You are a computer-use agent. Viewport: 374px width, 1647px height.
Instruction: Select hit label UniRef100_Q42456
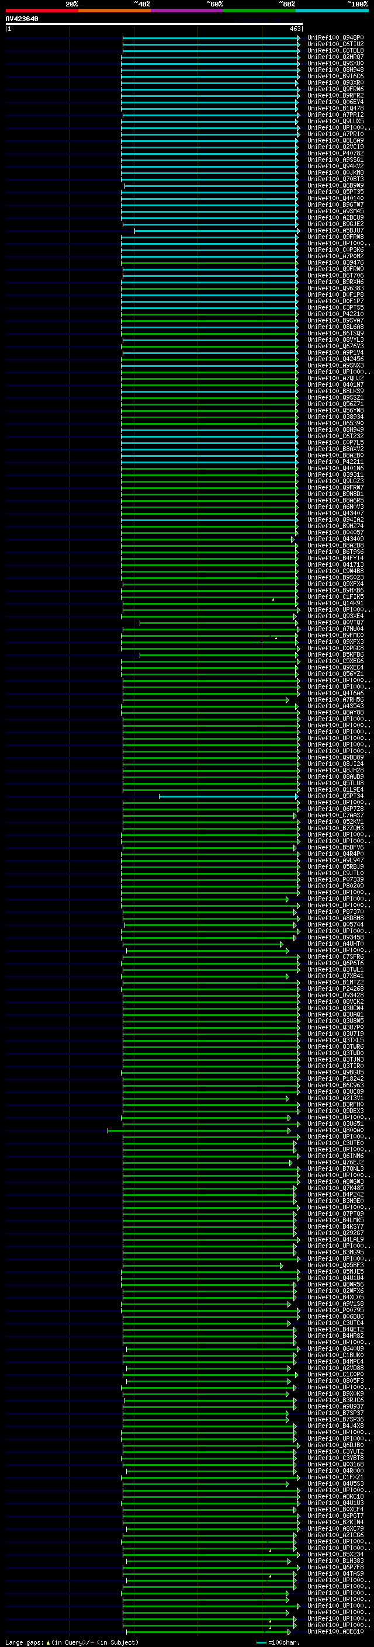tap(335, 359)
